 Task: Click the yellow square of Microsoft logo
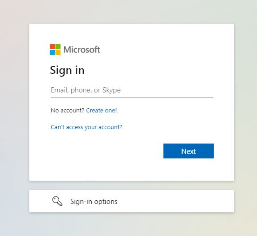pos(58,52)
